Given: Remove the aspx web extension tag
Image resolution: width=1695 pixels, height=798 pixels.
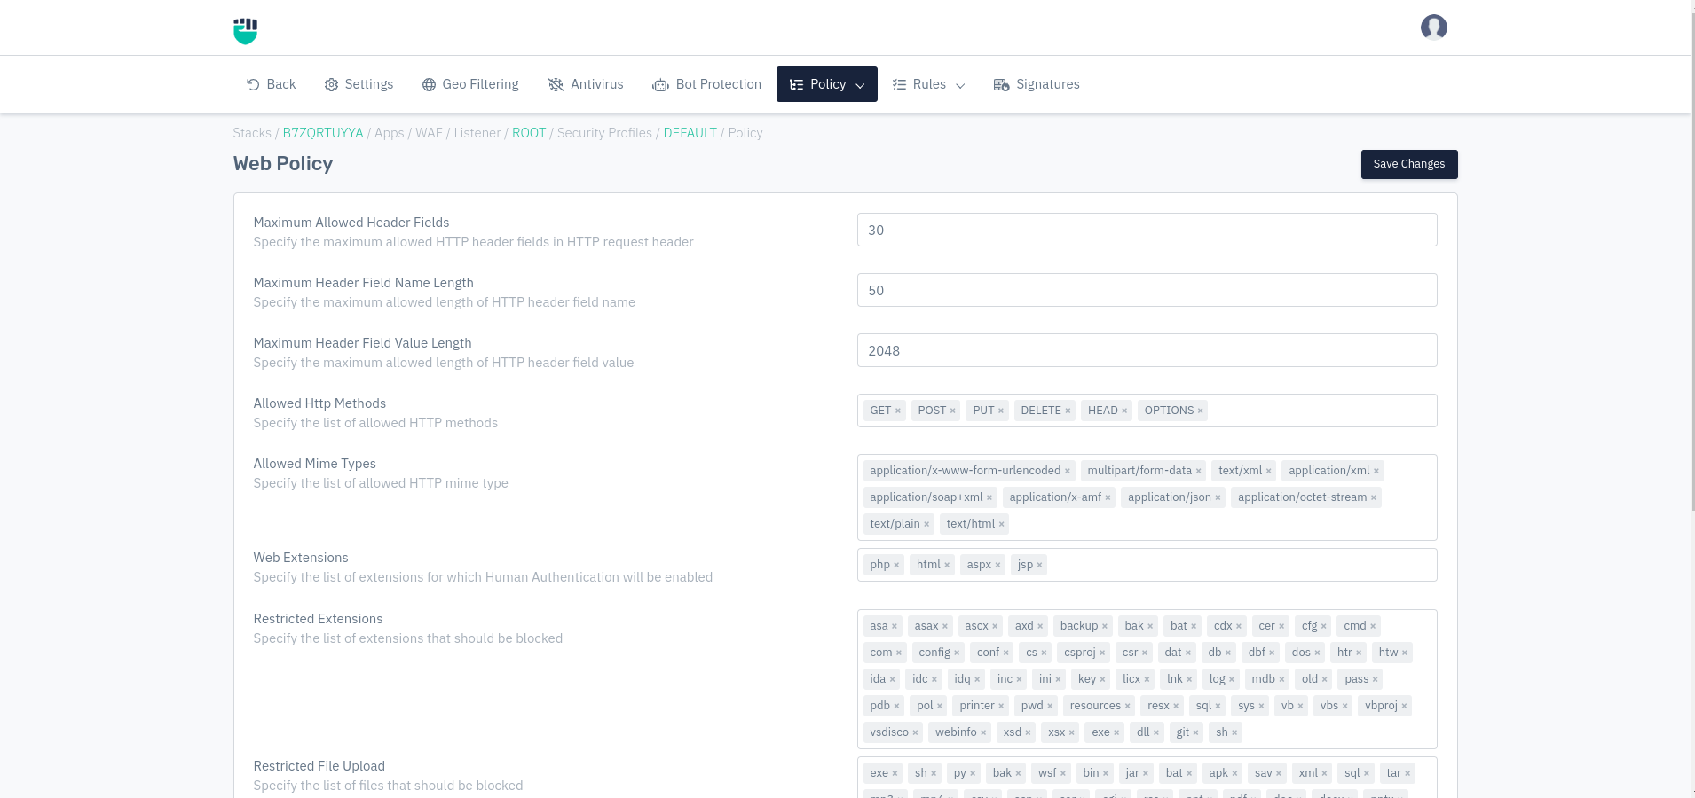Looking at the screenshot, I should coord(997,565).
